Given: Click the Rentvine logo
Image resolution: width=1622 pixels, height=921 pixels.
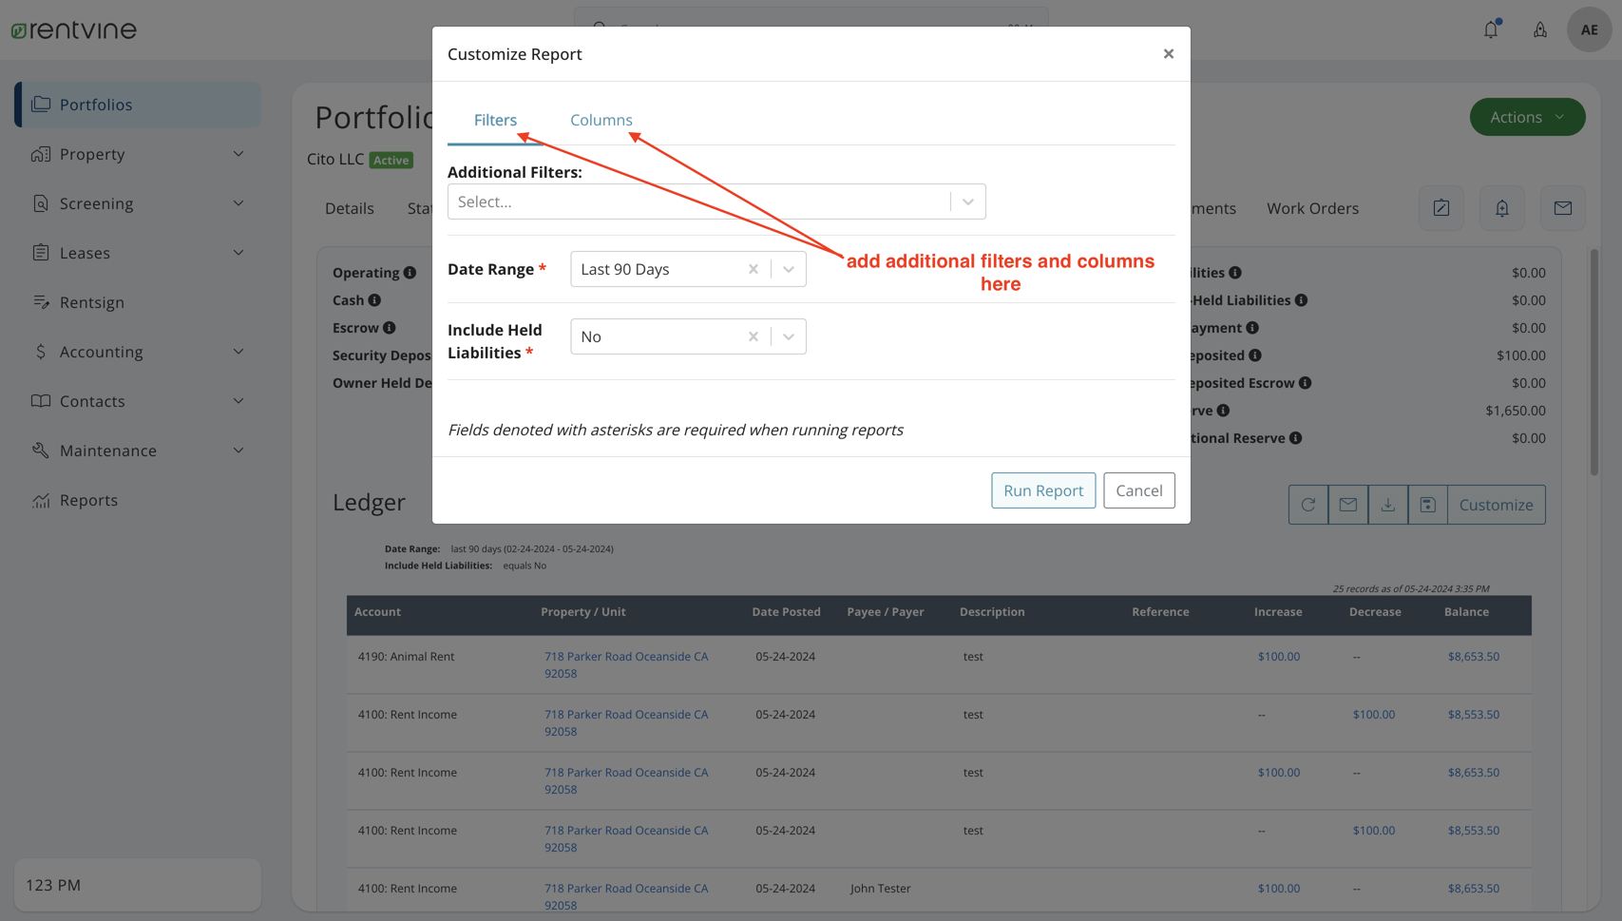Looking at the screenshot, I should point(73,29).
